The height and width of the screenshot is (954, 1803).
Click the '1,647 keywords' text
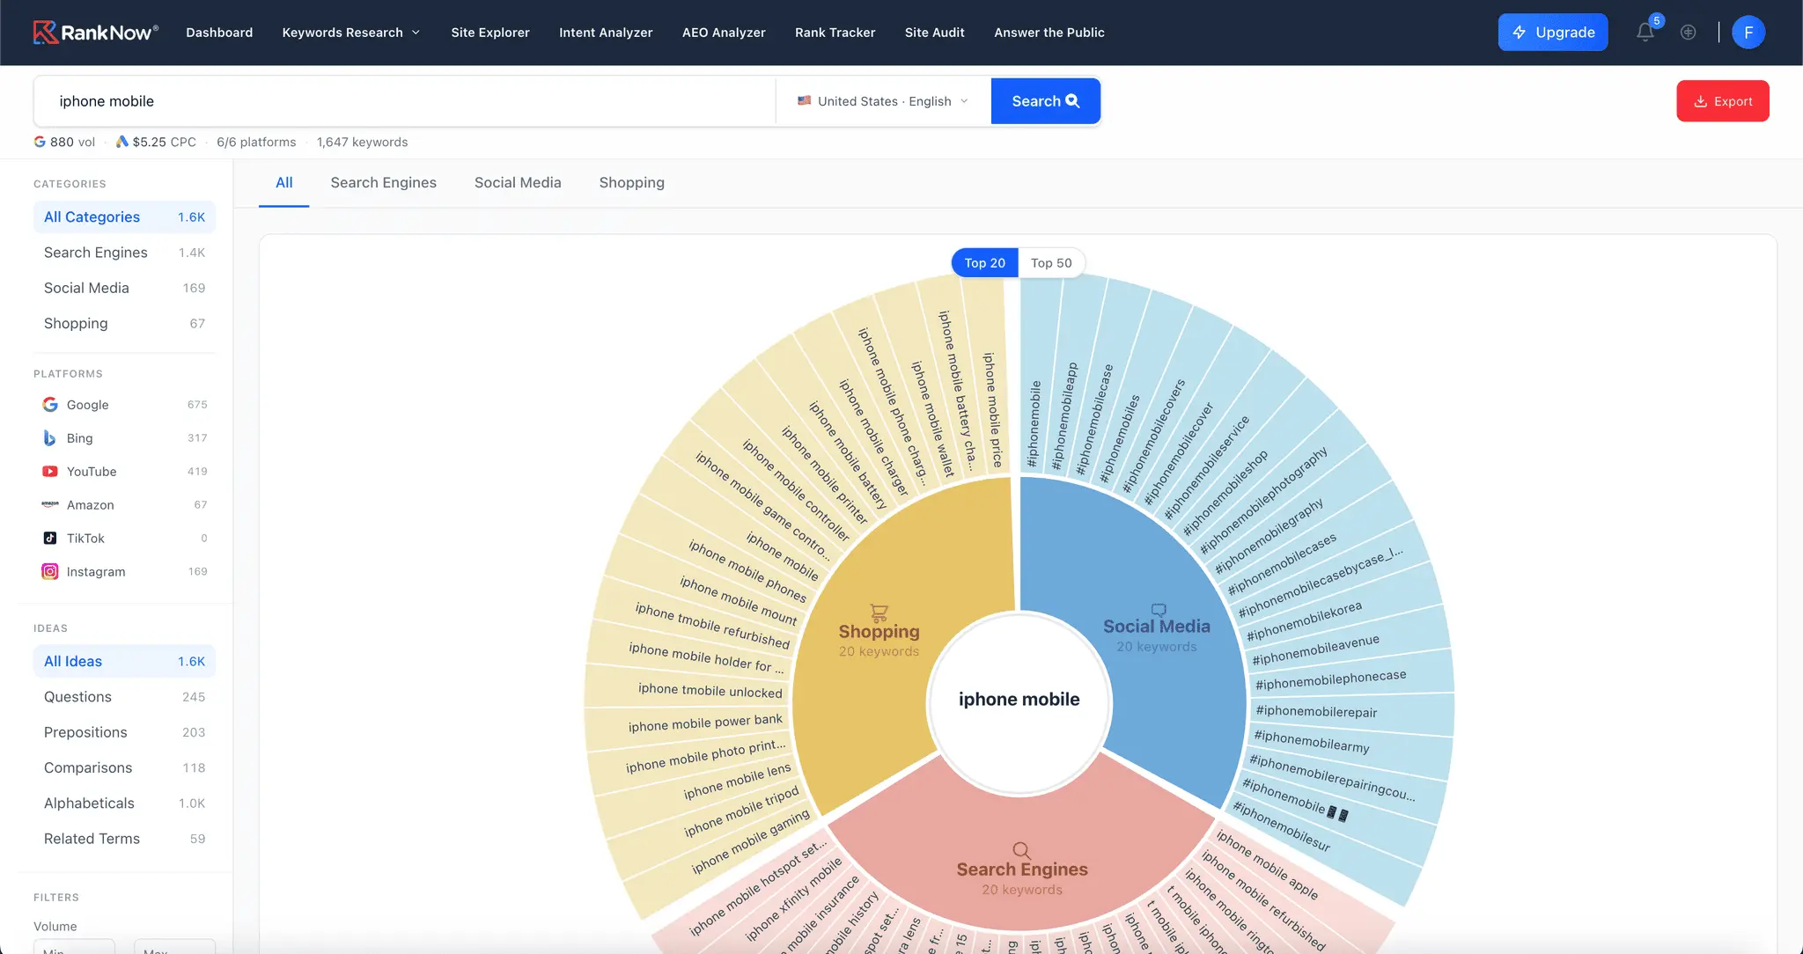click(362, 142)
